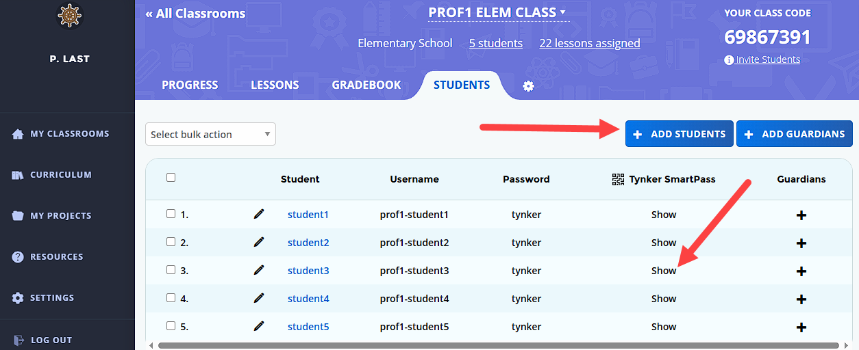The image size is (859, 350).
Task: Click the Tynker SmartPass QR code icon
Action: [618, 179]
